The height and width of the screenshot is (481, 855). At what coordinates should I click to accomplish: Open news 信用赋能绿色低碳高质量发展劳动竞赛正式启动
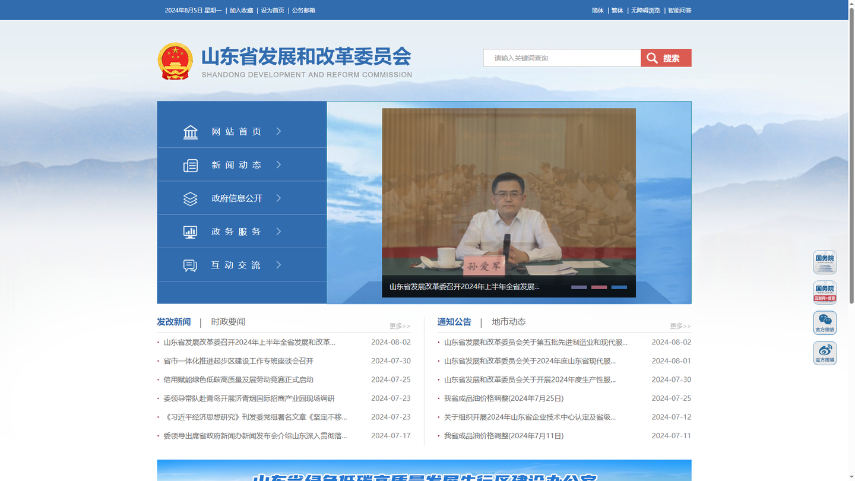pyautogui.click(x=238, y=379)
